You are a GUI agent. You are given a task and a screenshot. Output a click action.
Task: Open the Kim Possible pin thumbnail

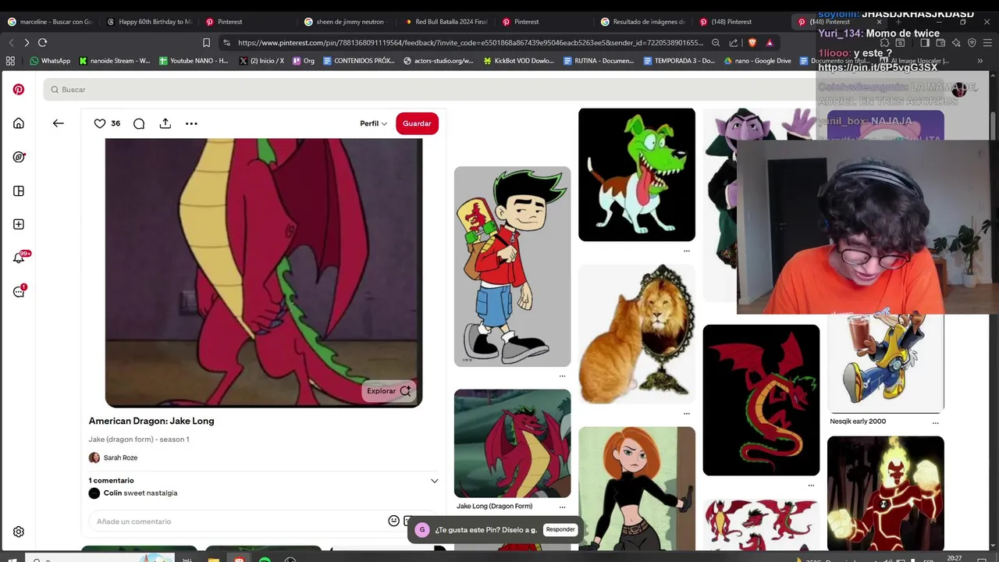pos(637,489)
